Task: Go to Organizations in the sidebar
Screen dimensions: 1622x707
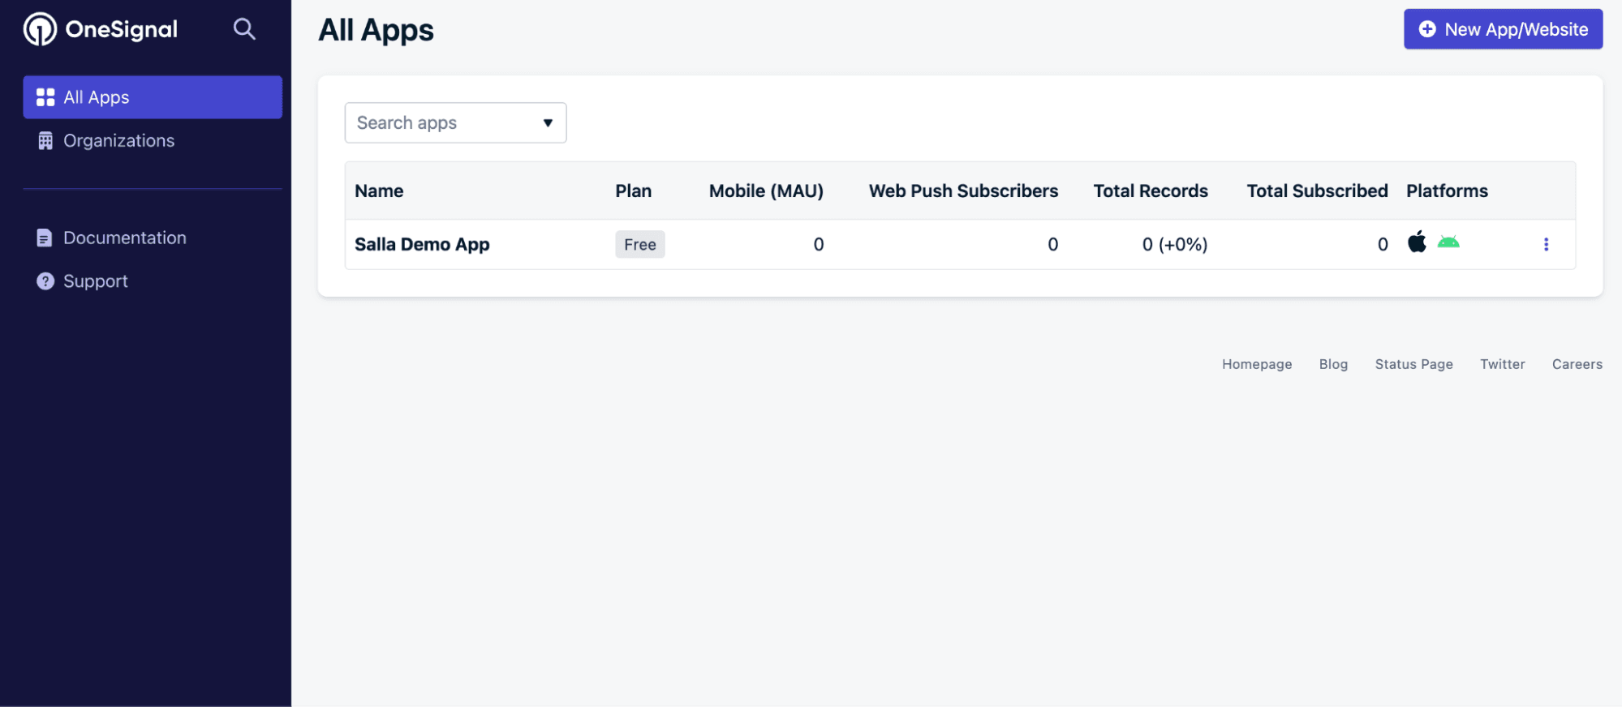Action: (118, 141)
